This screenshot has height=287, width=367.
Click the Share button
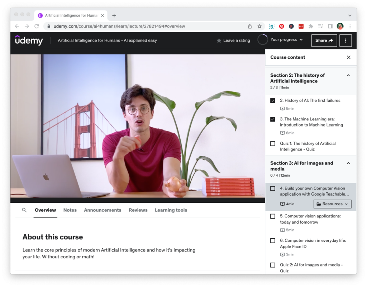coord(324,40)
